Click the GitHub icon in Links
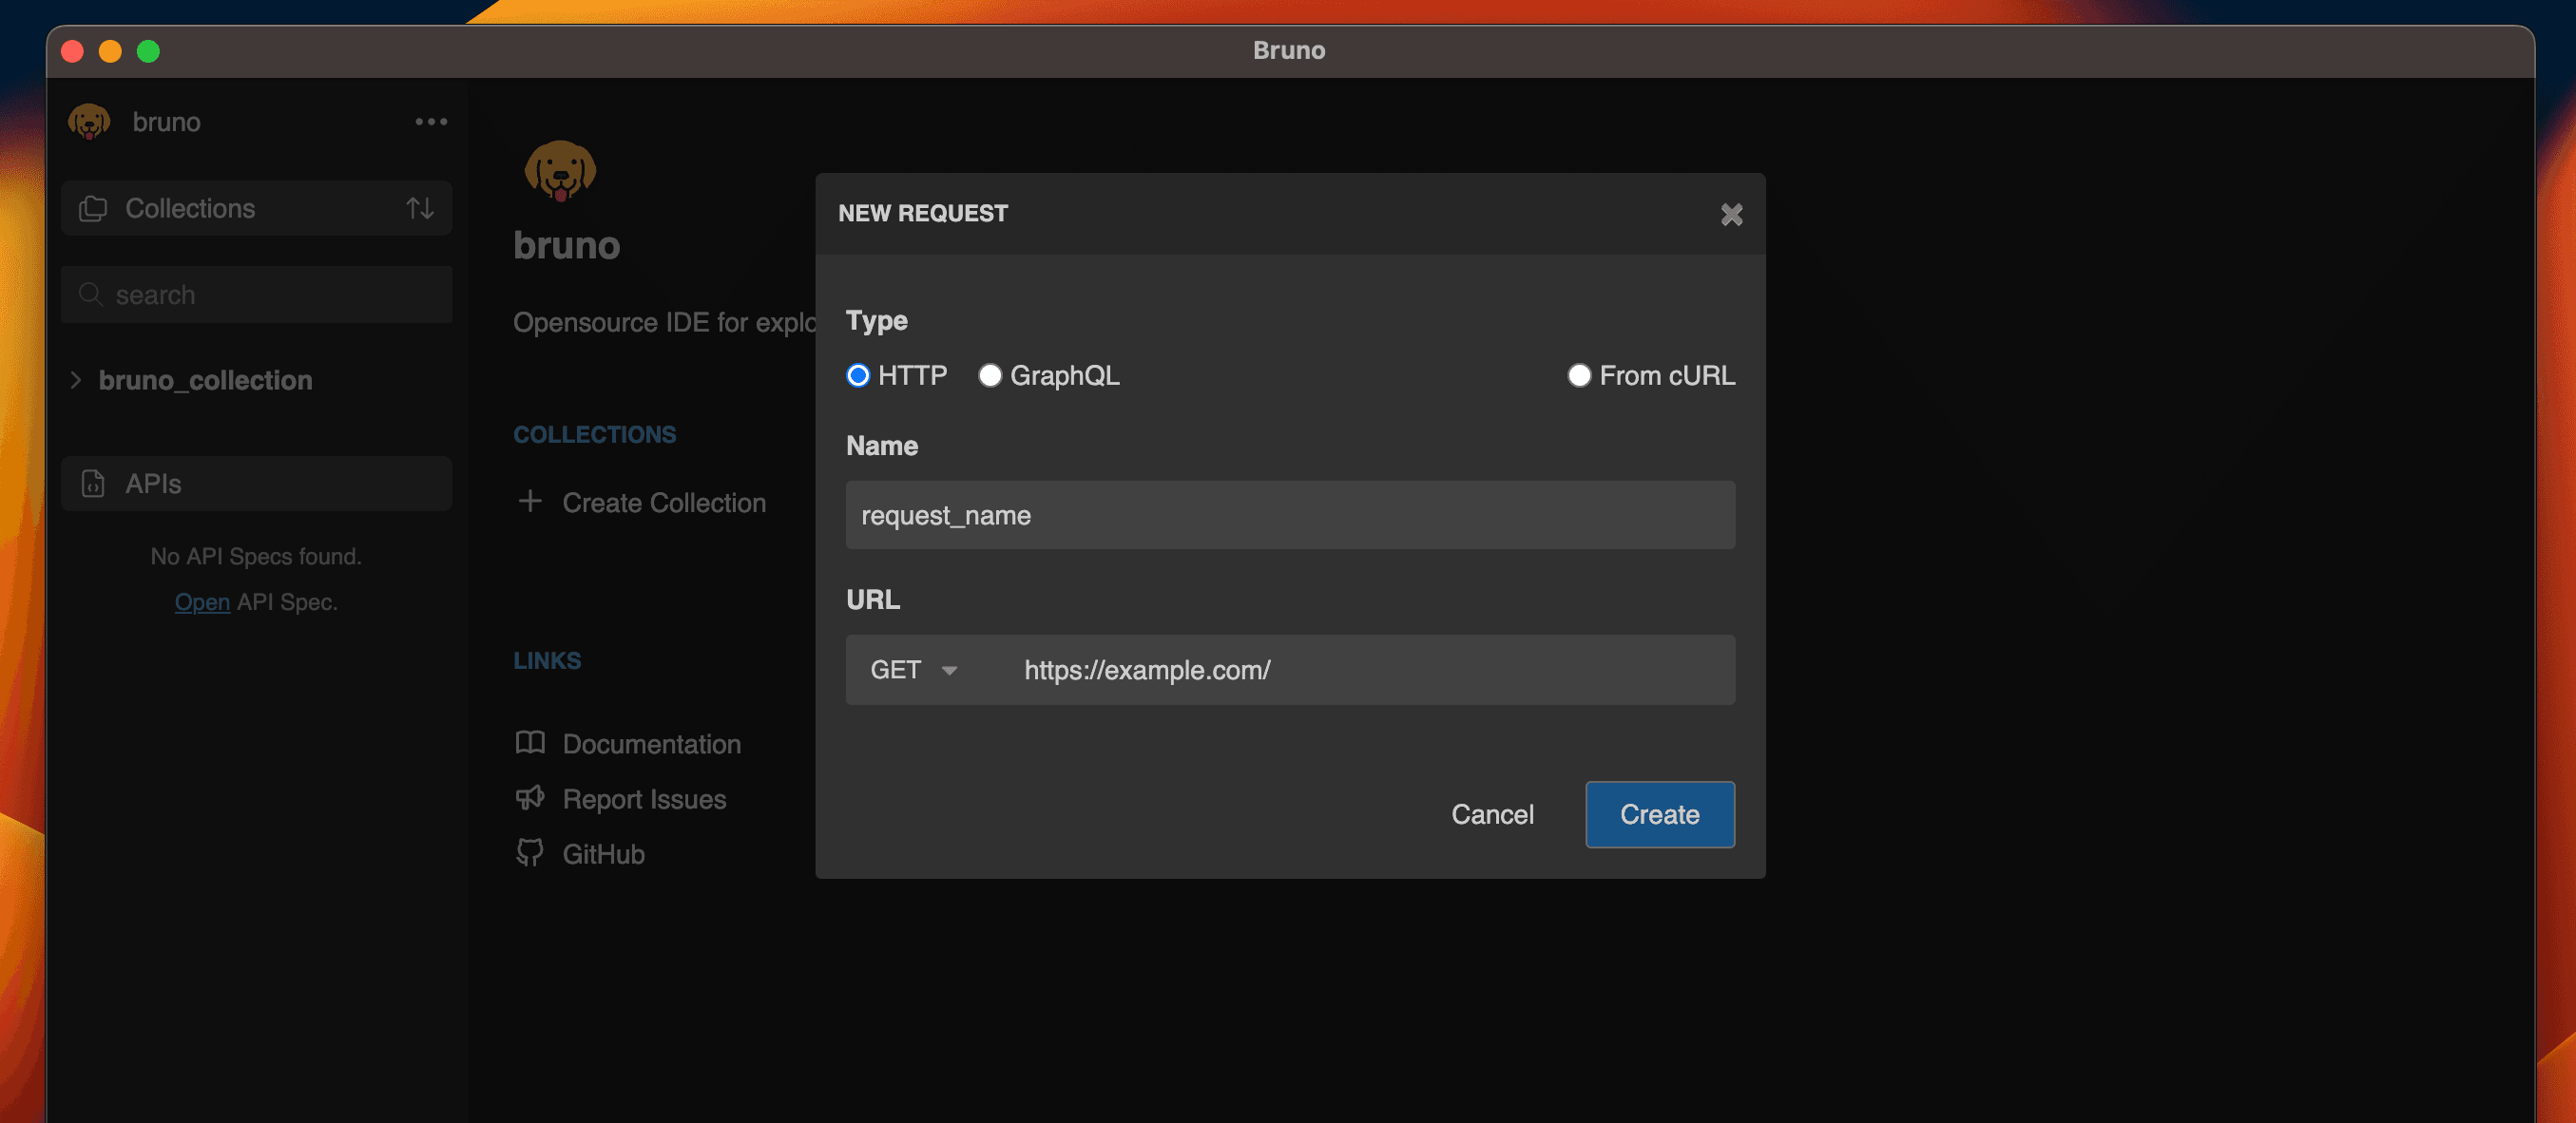 (x=529, y=852)
